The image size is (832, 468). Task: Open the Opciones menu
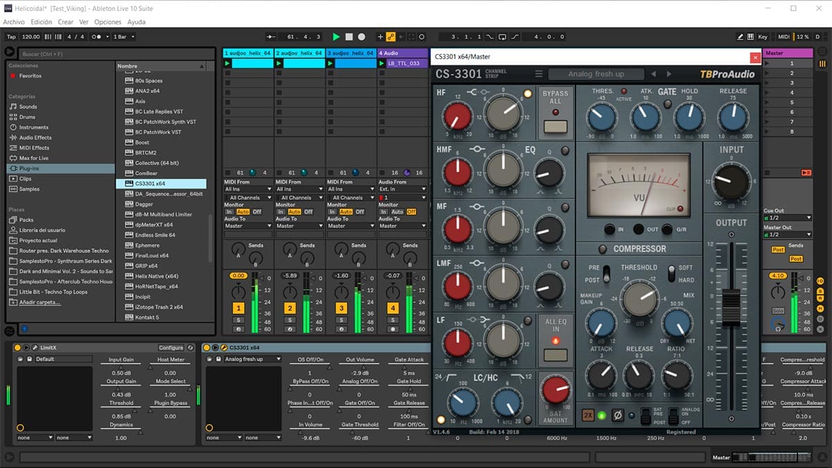tap(108, 21)
